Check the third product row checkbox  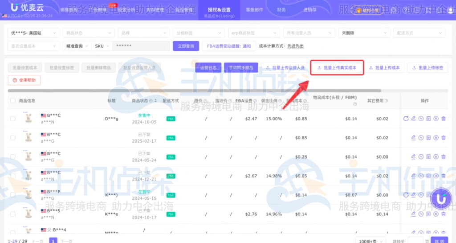(12, 157)
